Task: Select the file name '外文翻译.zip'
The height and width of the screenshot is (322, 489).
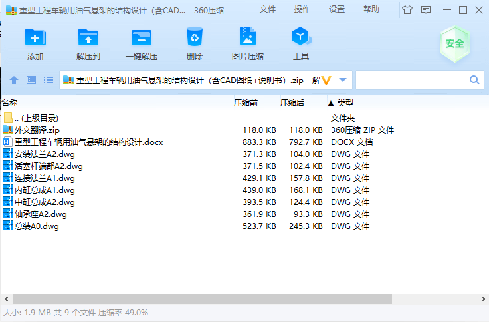Action: pos(37,130)
